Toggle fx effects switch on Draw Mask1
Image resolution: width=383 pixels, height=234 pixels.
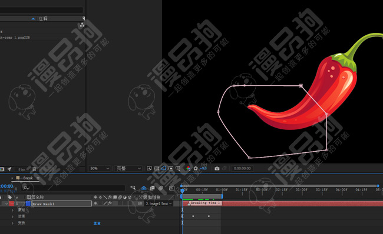point(110,203)
